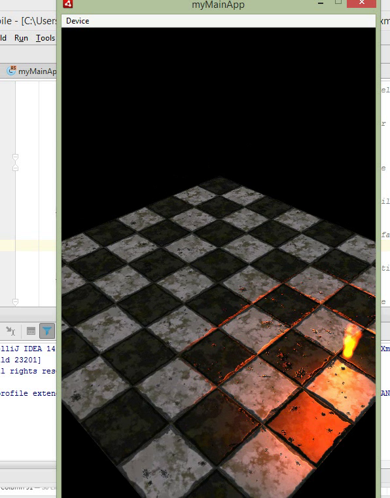Minimize the myMainApp window

pos(321,3)
